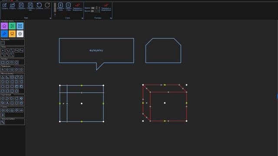The width and height of the screenshot is (278, 156).
Task: Open the blue pen panel tile
Action: 4,34
